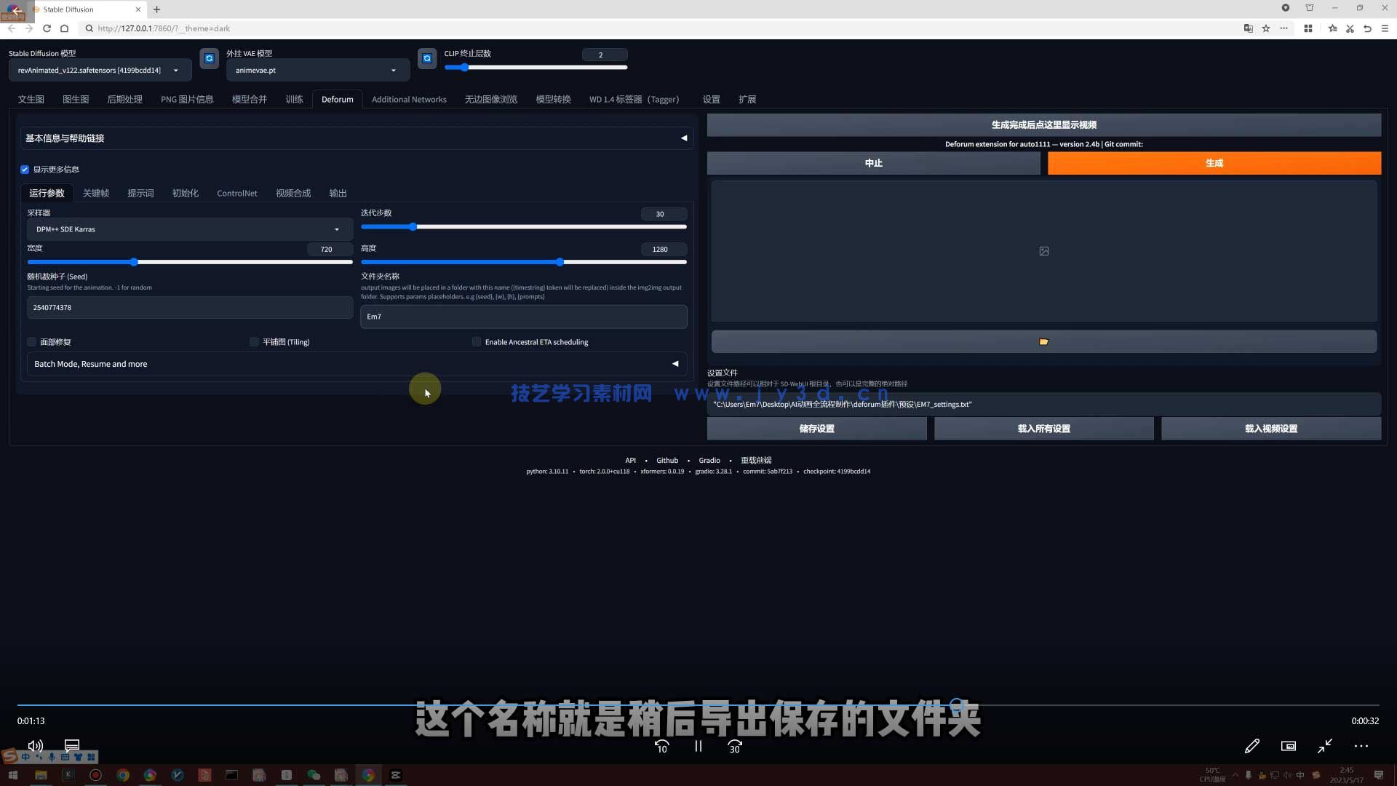
Task: Pause playback with the pause icon
Action: point(697,746)
